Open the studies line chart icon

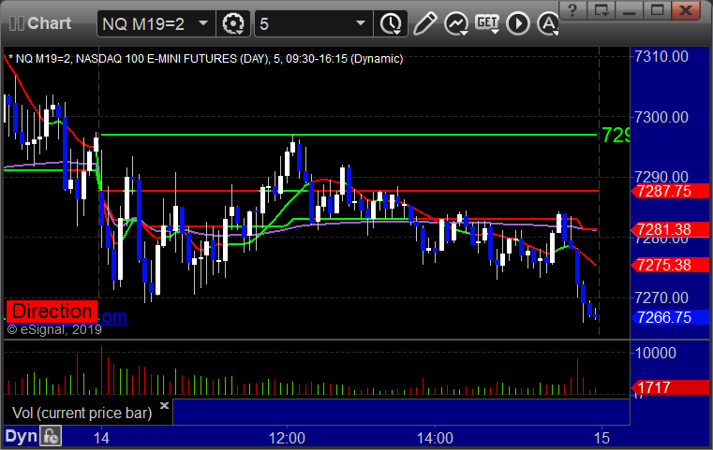[x=456, y=22]
